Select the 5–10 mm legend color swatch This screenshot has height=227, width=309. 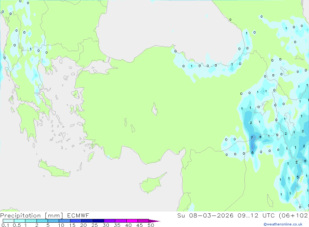[53, 221]
